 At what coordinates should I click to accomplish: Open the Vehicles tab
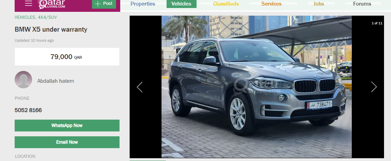181,4
